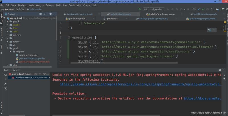Click the Build hammer icon in toolbar
The image size is (228, 116).
coord(140,9)
